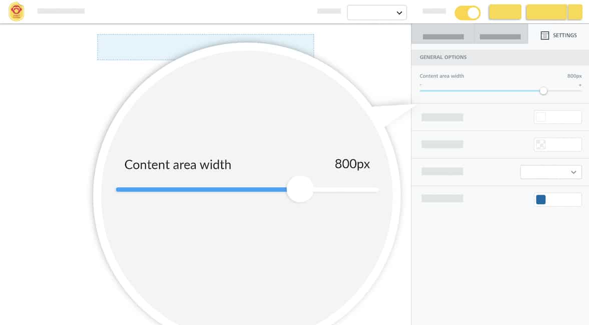This screenshot has height=325, width=589.
Task: Click the plus sign above the slider
Action: (x=580, y=85)
